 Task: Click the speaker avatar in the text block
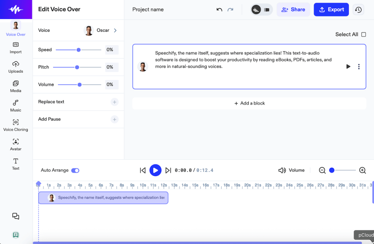(x=143, y=66)
